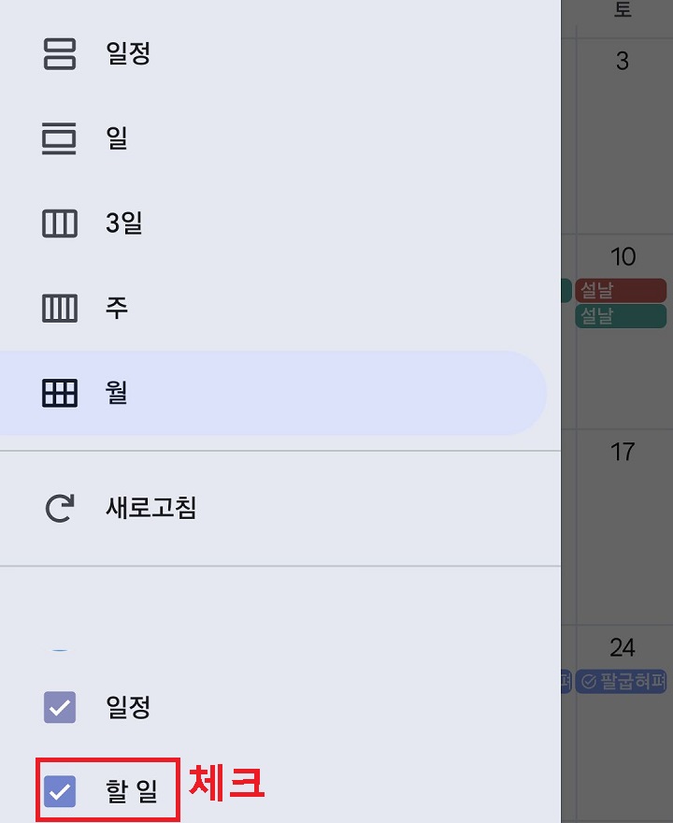Click the circular refresh arrow icon
673x823 pixels.
point(60,508)
